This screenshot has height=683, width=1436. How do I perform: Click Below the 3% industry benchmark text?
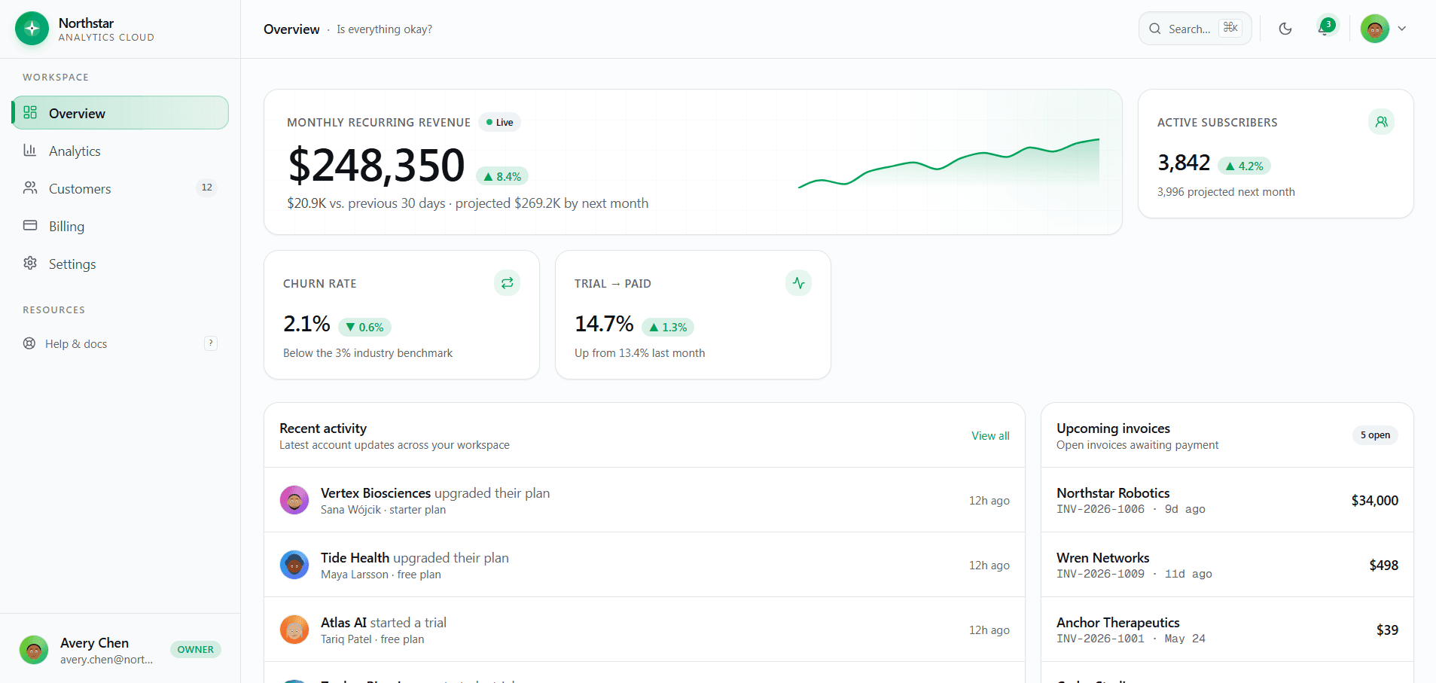(367, 353)
